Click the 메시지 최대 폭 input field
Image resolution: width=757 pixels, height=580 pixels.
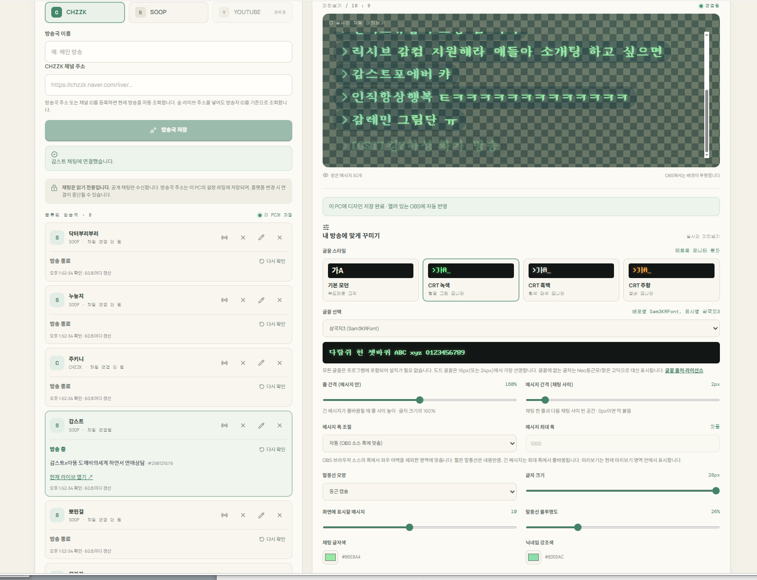[622, 443]
